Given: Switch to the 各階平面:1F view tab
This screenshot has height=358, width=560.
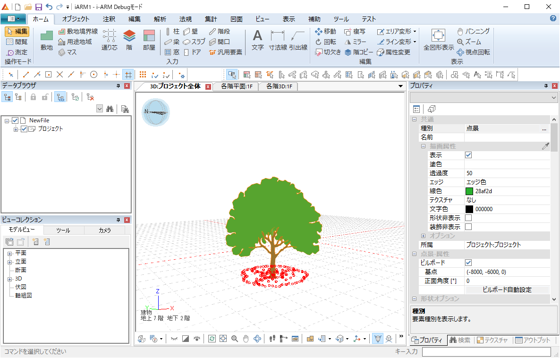Looking at the screenshot, I should [236, 86].
